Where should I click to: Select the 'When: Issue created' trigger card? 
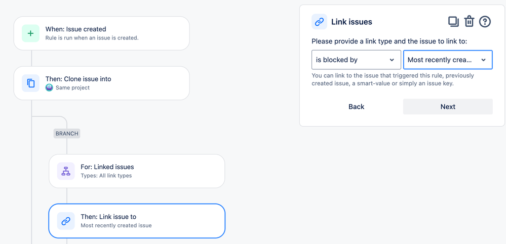[101, 33]
